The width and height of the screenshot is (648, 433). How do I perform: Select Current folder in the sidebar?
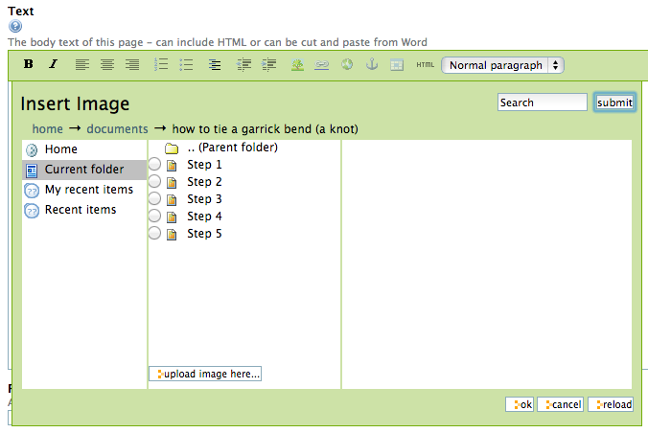pyautogui.click(x=84, y=170)
